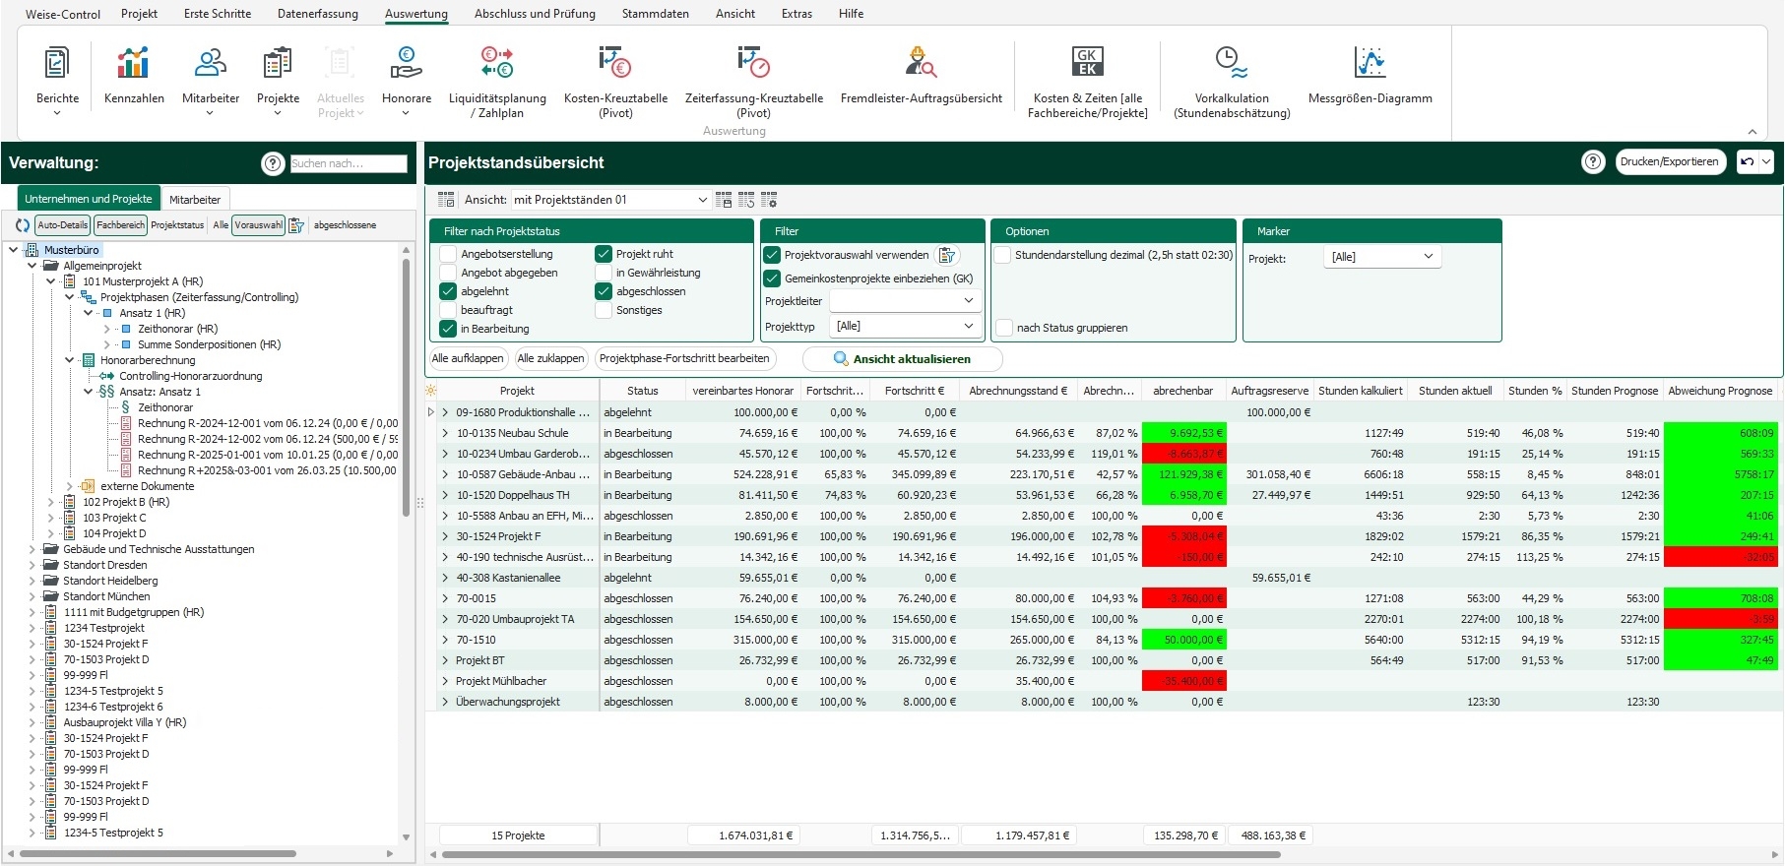The height and width of the screenshot is (866, 1785).
Task: Click the Suchen nach search field
Action: (x=349, y=163)
